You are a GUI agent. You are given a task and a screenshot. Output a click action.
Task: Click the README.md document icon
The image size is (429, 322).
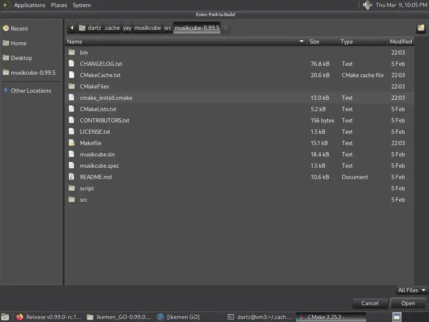[71, 177]
